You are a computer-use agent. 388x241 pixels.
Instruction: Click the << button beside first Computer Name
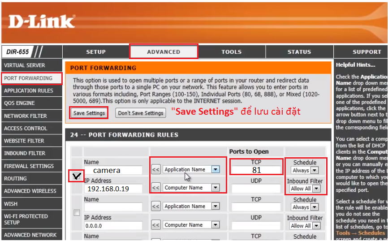point(155,188)
